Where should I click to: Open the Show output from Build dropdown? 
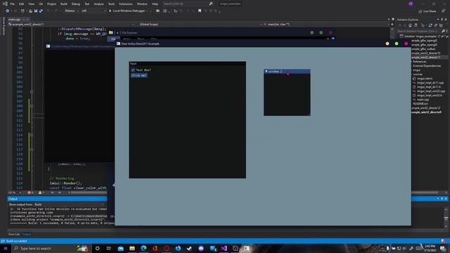click(x=69, y=205)
